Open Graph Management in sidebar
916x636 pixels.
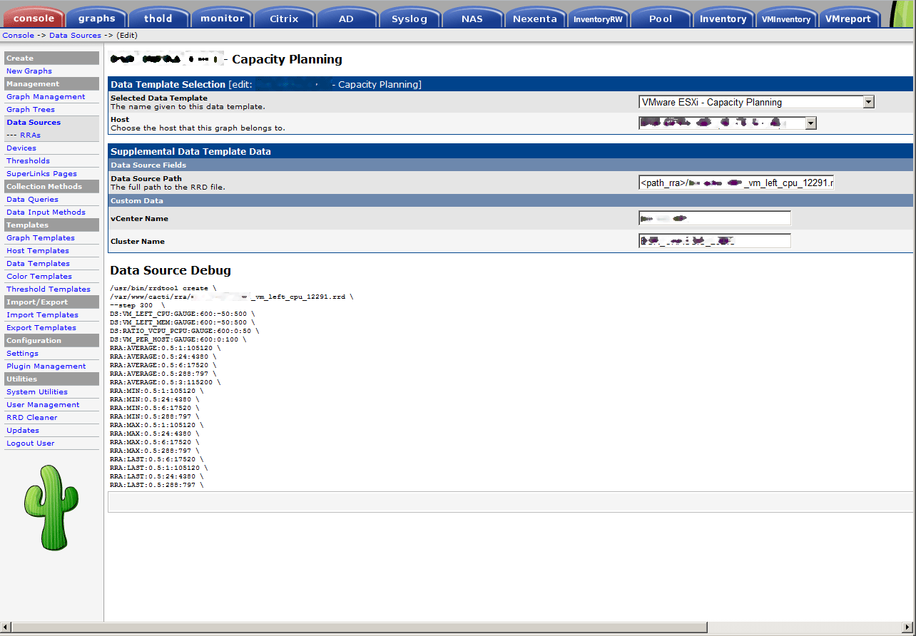(46, 96)
